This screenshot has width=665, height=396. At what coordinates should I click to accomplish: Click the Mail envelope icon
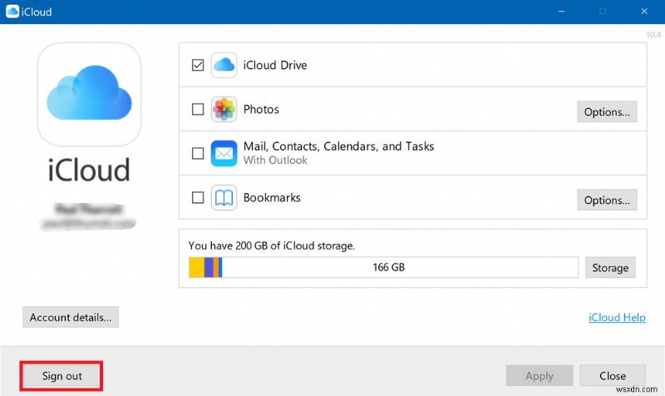224,153
